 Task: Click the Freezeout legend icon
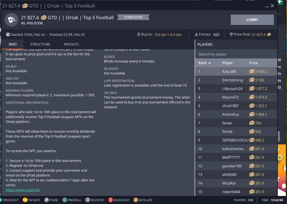[x=1, y=200]
